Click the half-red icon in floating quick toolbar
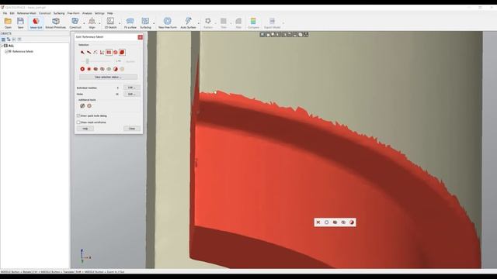 352,222
